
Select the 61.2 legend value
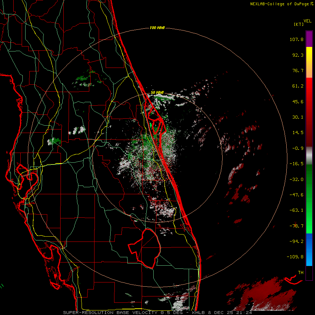[298, 86]
